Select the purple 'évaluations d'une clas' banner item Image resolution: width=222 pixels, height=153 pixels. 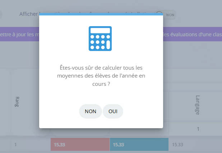coord(193,34)
